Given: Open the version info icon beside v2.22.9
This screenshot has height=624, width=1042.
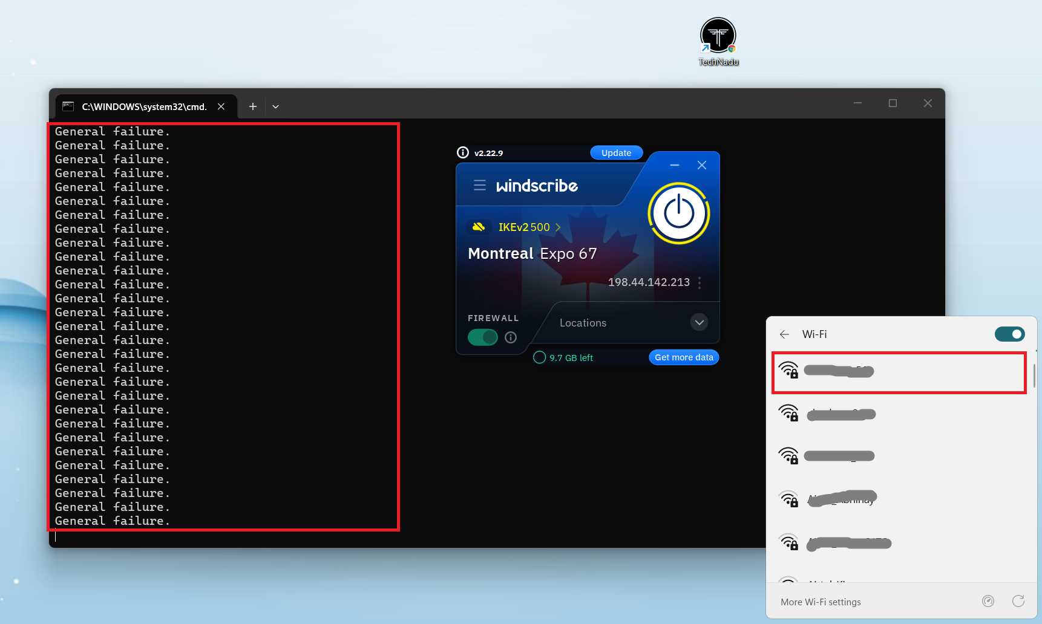Looking at the screenshot, I should tap(463, 152).
